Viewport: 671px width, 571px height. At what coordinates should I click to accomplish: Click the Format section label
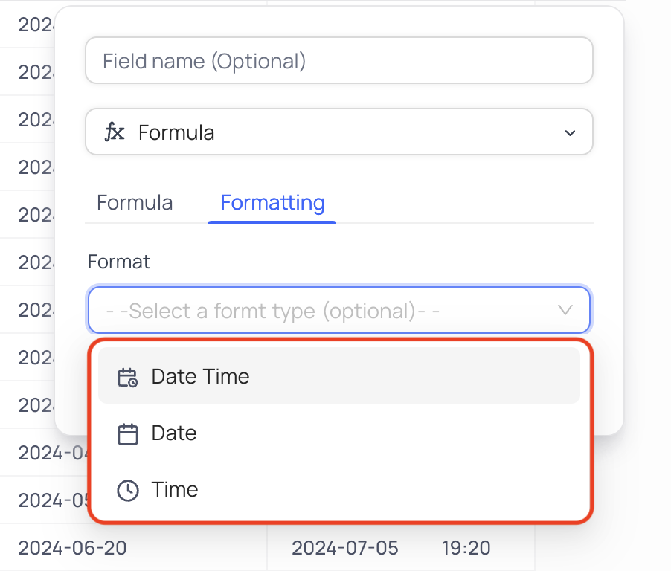[x=119, y=262]
